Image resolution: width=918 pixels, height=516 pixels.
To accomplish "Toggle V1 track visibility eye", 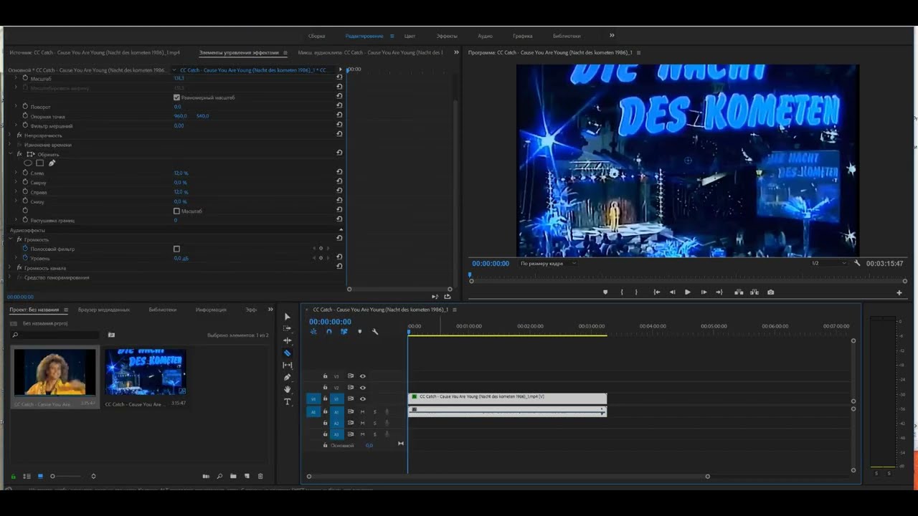I will (x=362, y=398).
